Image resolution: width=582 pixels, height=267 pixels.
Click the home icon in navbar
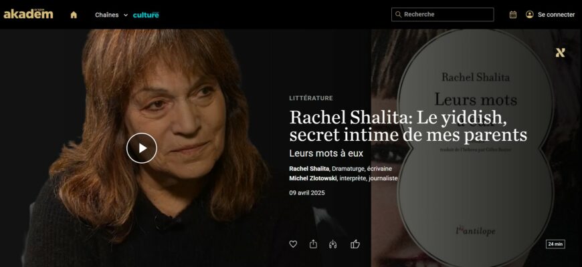[74, 15]
